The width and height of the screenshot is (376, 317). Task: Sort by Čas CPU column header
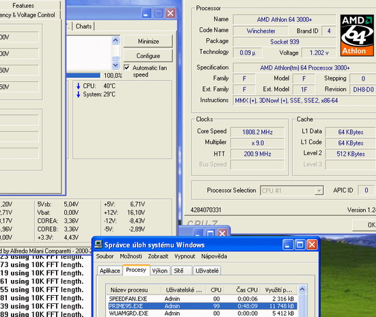click(x=243, y=290)
